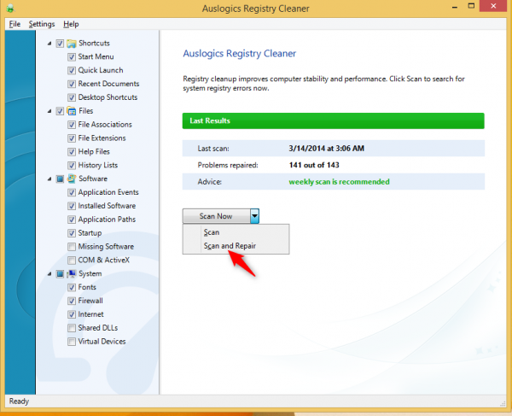This screenshot has height=416, width=512.
Task: Click the '3/14/2014 at 3:06 AM' value
Action: point(326,149)
